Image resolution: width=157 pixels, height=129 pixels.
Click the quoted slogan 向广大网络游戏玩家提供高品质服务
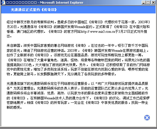(x=77, y=86)
